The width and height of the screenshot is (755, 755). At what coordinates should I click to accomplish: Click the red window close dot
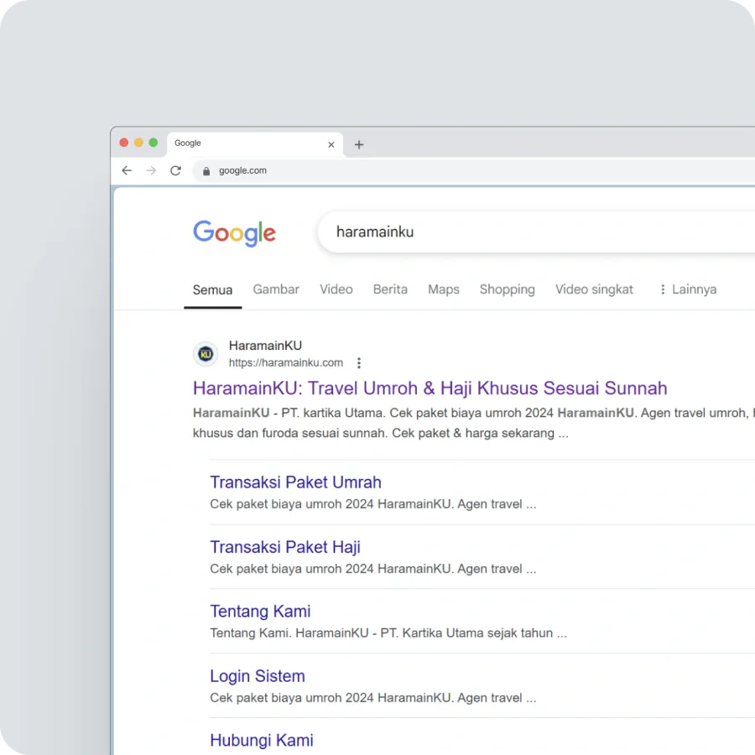click(124, 143)
